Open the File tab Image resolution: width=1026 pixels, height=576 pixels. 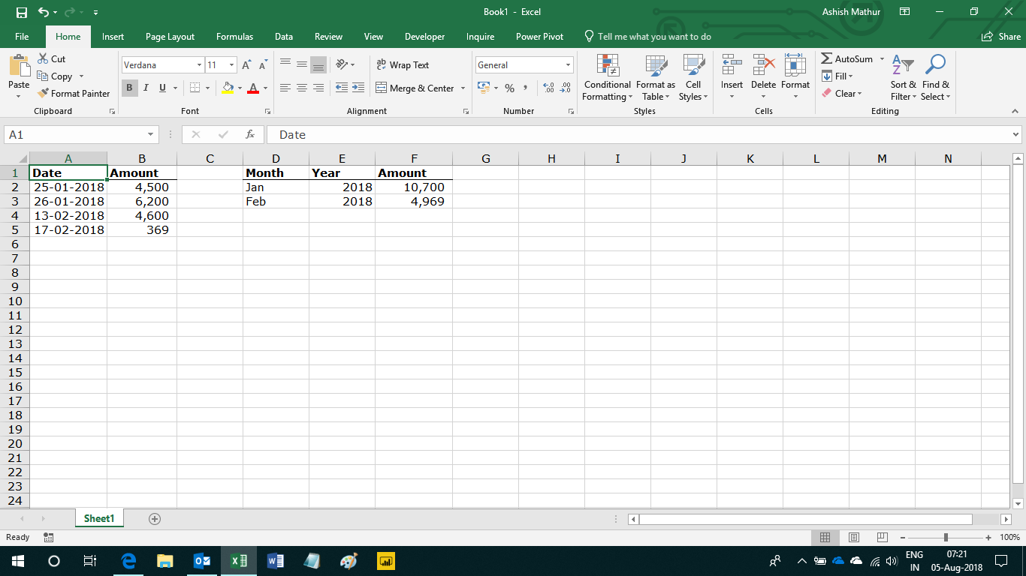[x=22, y=37]
